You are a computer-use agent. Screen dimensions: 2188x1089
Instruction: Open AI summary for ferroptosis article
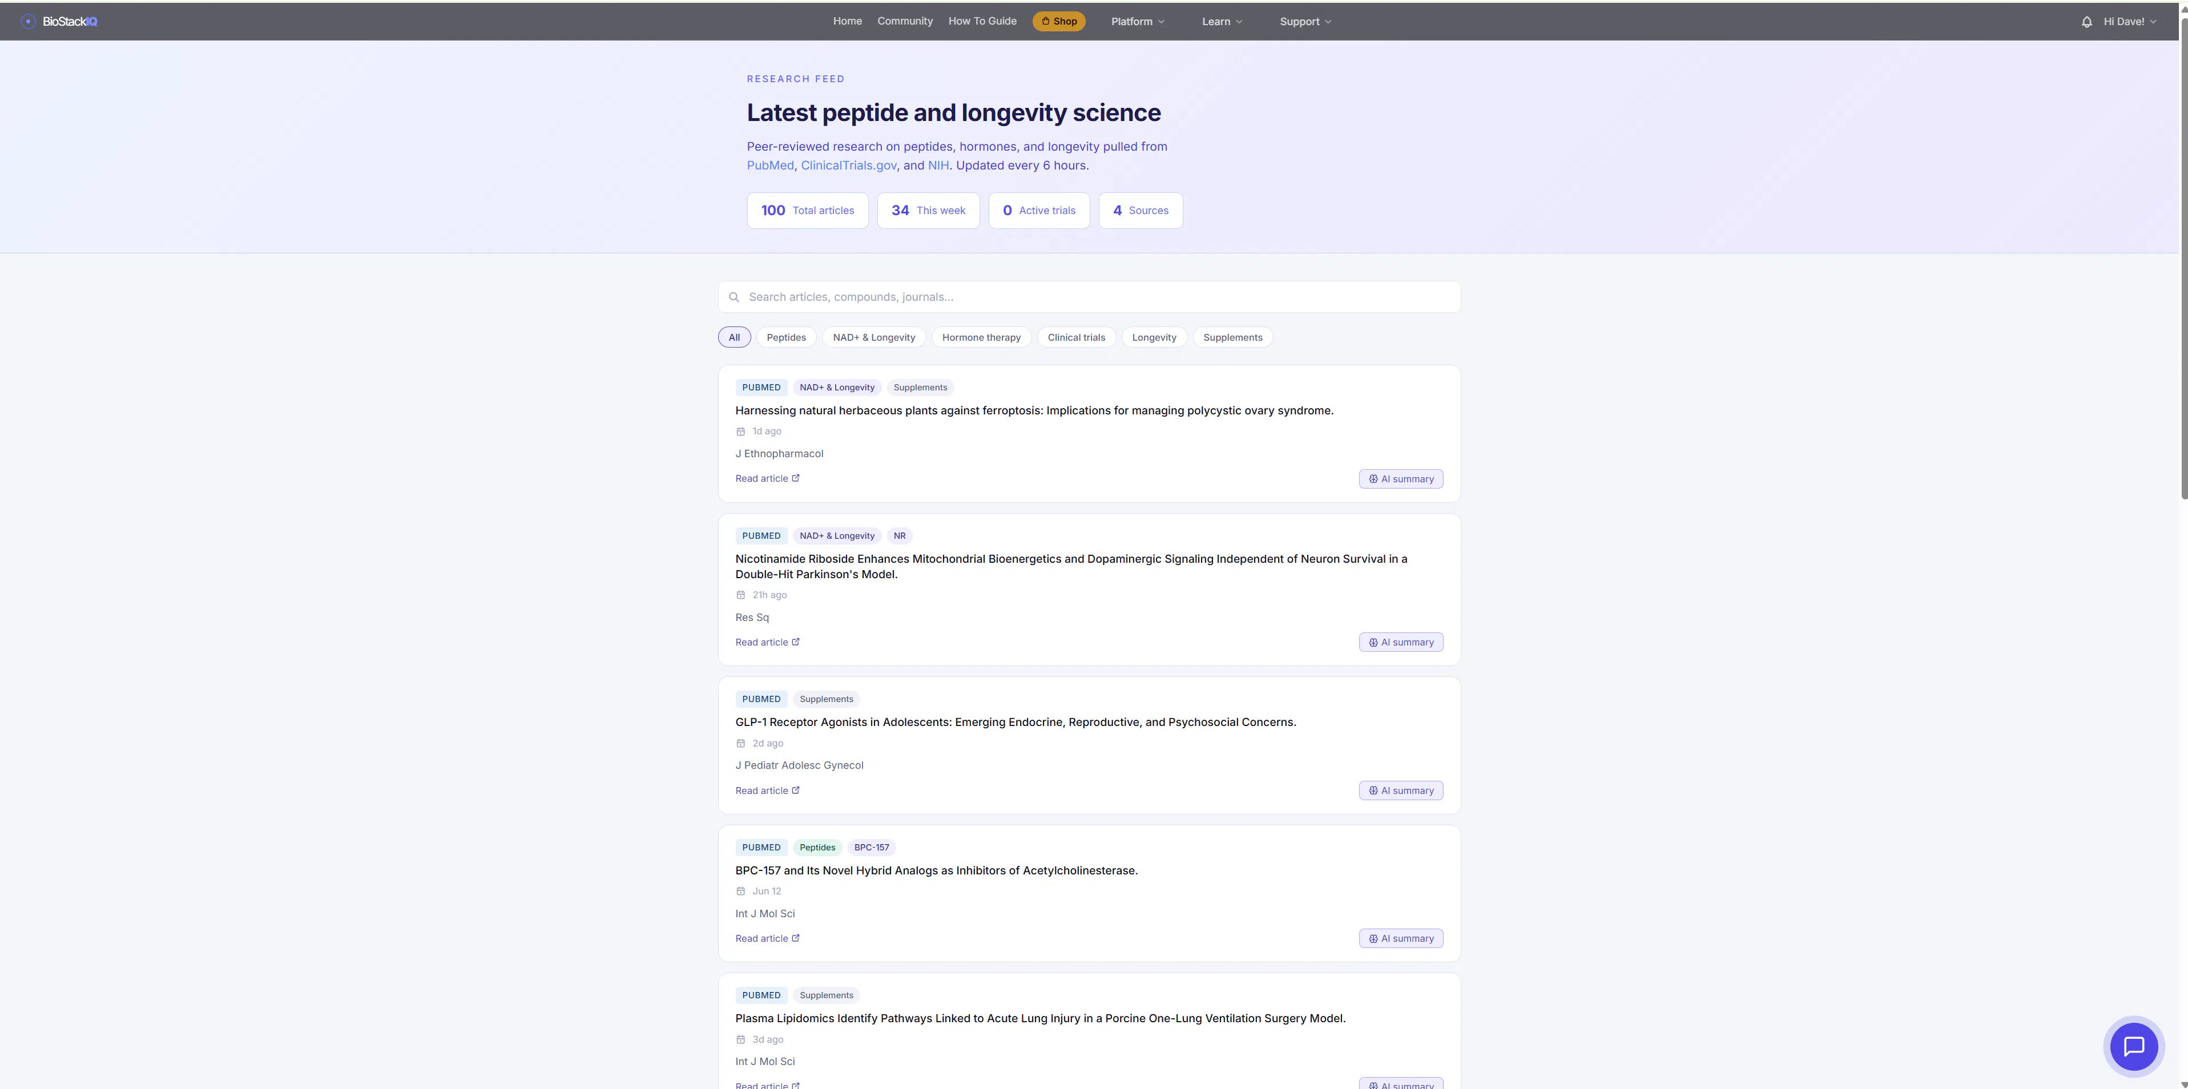click(1401, 479)
